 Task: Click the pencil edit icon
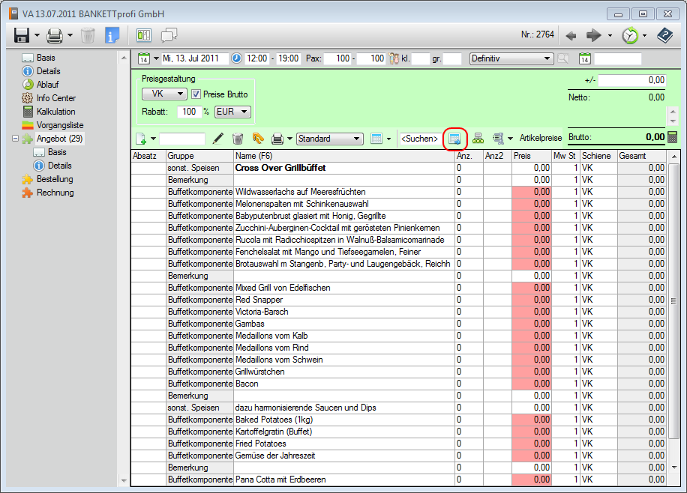218,139
